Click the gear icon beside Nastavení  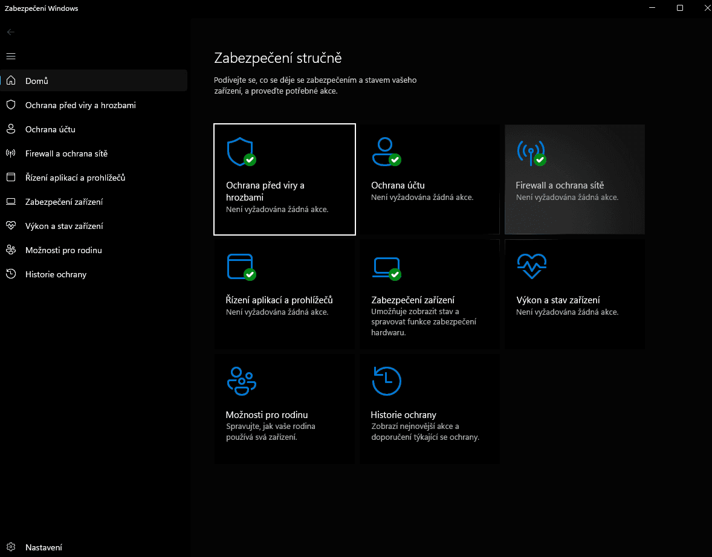pos(11,547)
